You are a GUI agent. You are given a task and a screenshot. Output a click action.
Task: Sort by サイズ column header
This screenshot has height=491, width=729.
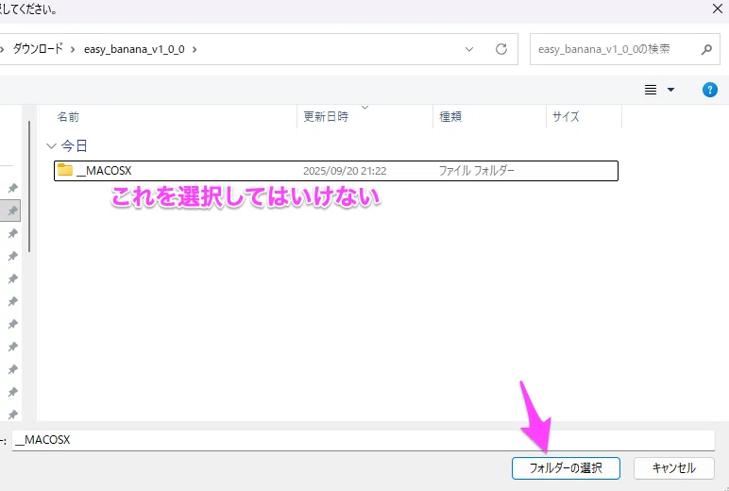[566, 117]
